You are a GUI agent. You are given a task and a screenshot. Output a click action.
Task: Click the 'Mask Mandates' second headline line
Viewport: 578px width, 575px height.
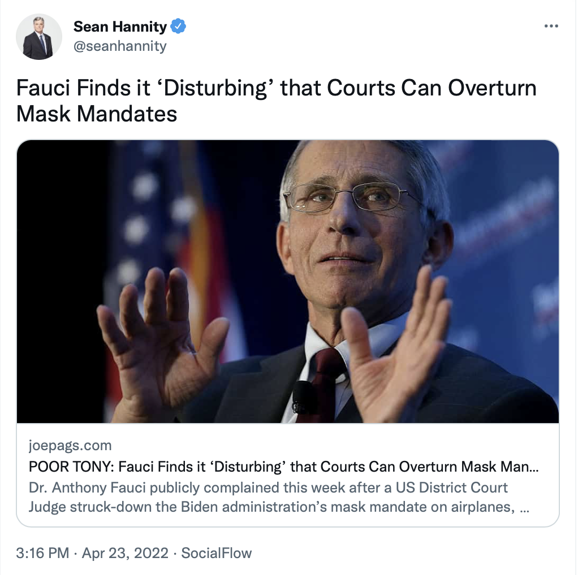[97, 114]
